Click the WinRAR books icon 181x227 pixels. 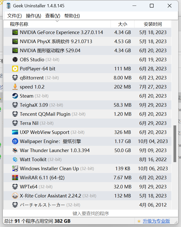coord(15,178)
